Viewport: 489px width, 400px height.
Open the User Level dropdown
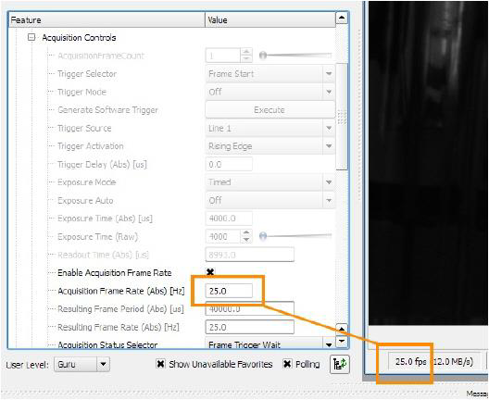pos(81,364)
